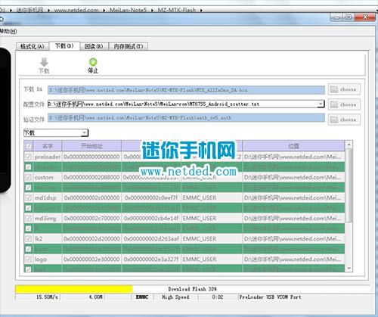Click the scroll down arrow of partition list
Image resolution: width=378 pixels, height=317 pixels.
coord(349,269)
